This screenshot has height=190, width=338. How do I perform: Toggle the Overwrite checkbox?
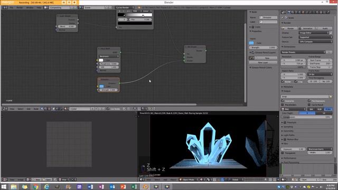point(283,101)
